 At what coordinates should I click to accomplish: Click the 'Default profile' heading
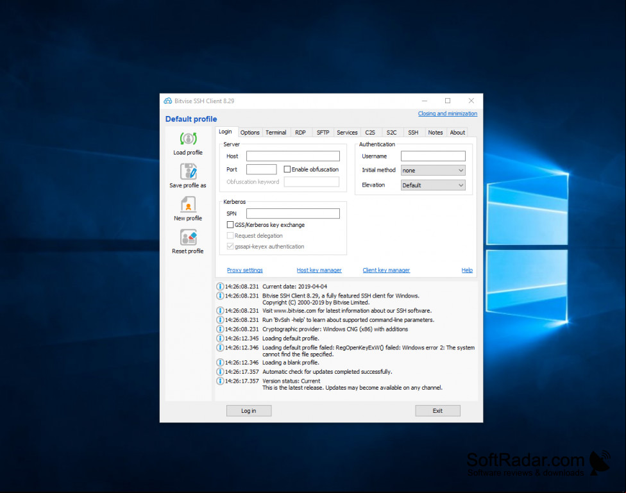coord(191,119)
